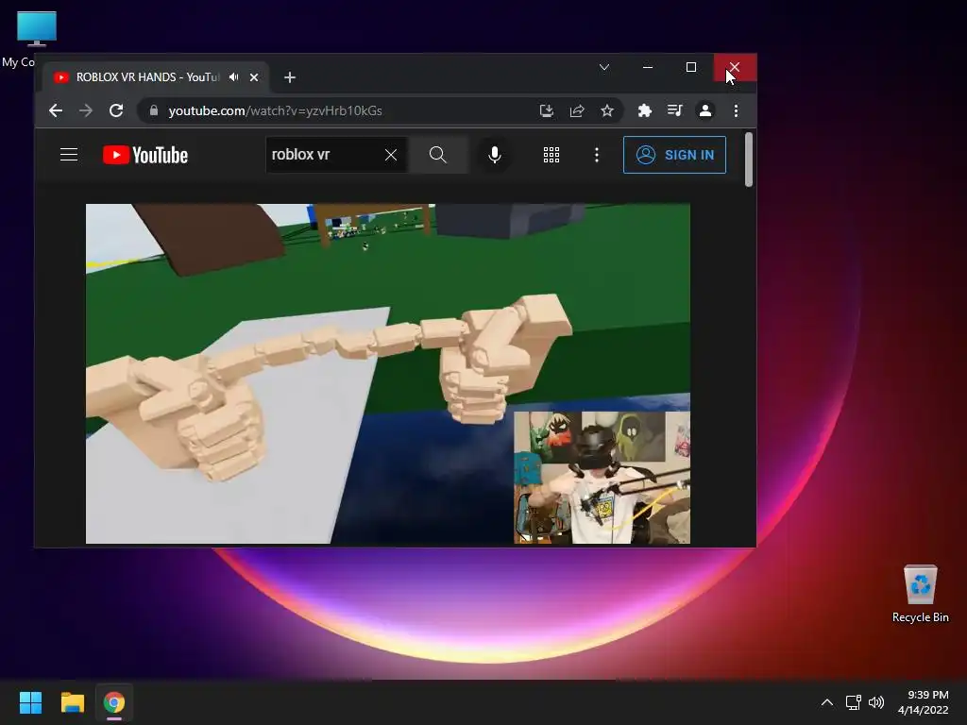Screen dimensions: 967x725
Task: Close the ROBLOX VR HANDS tab
Action: pyautogui.click(x=254, y=77)
